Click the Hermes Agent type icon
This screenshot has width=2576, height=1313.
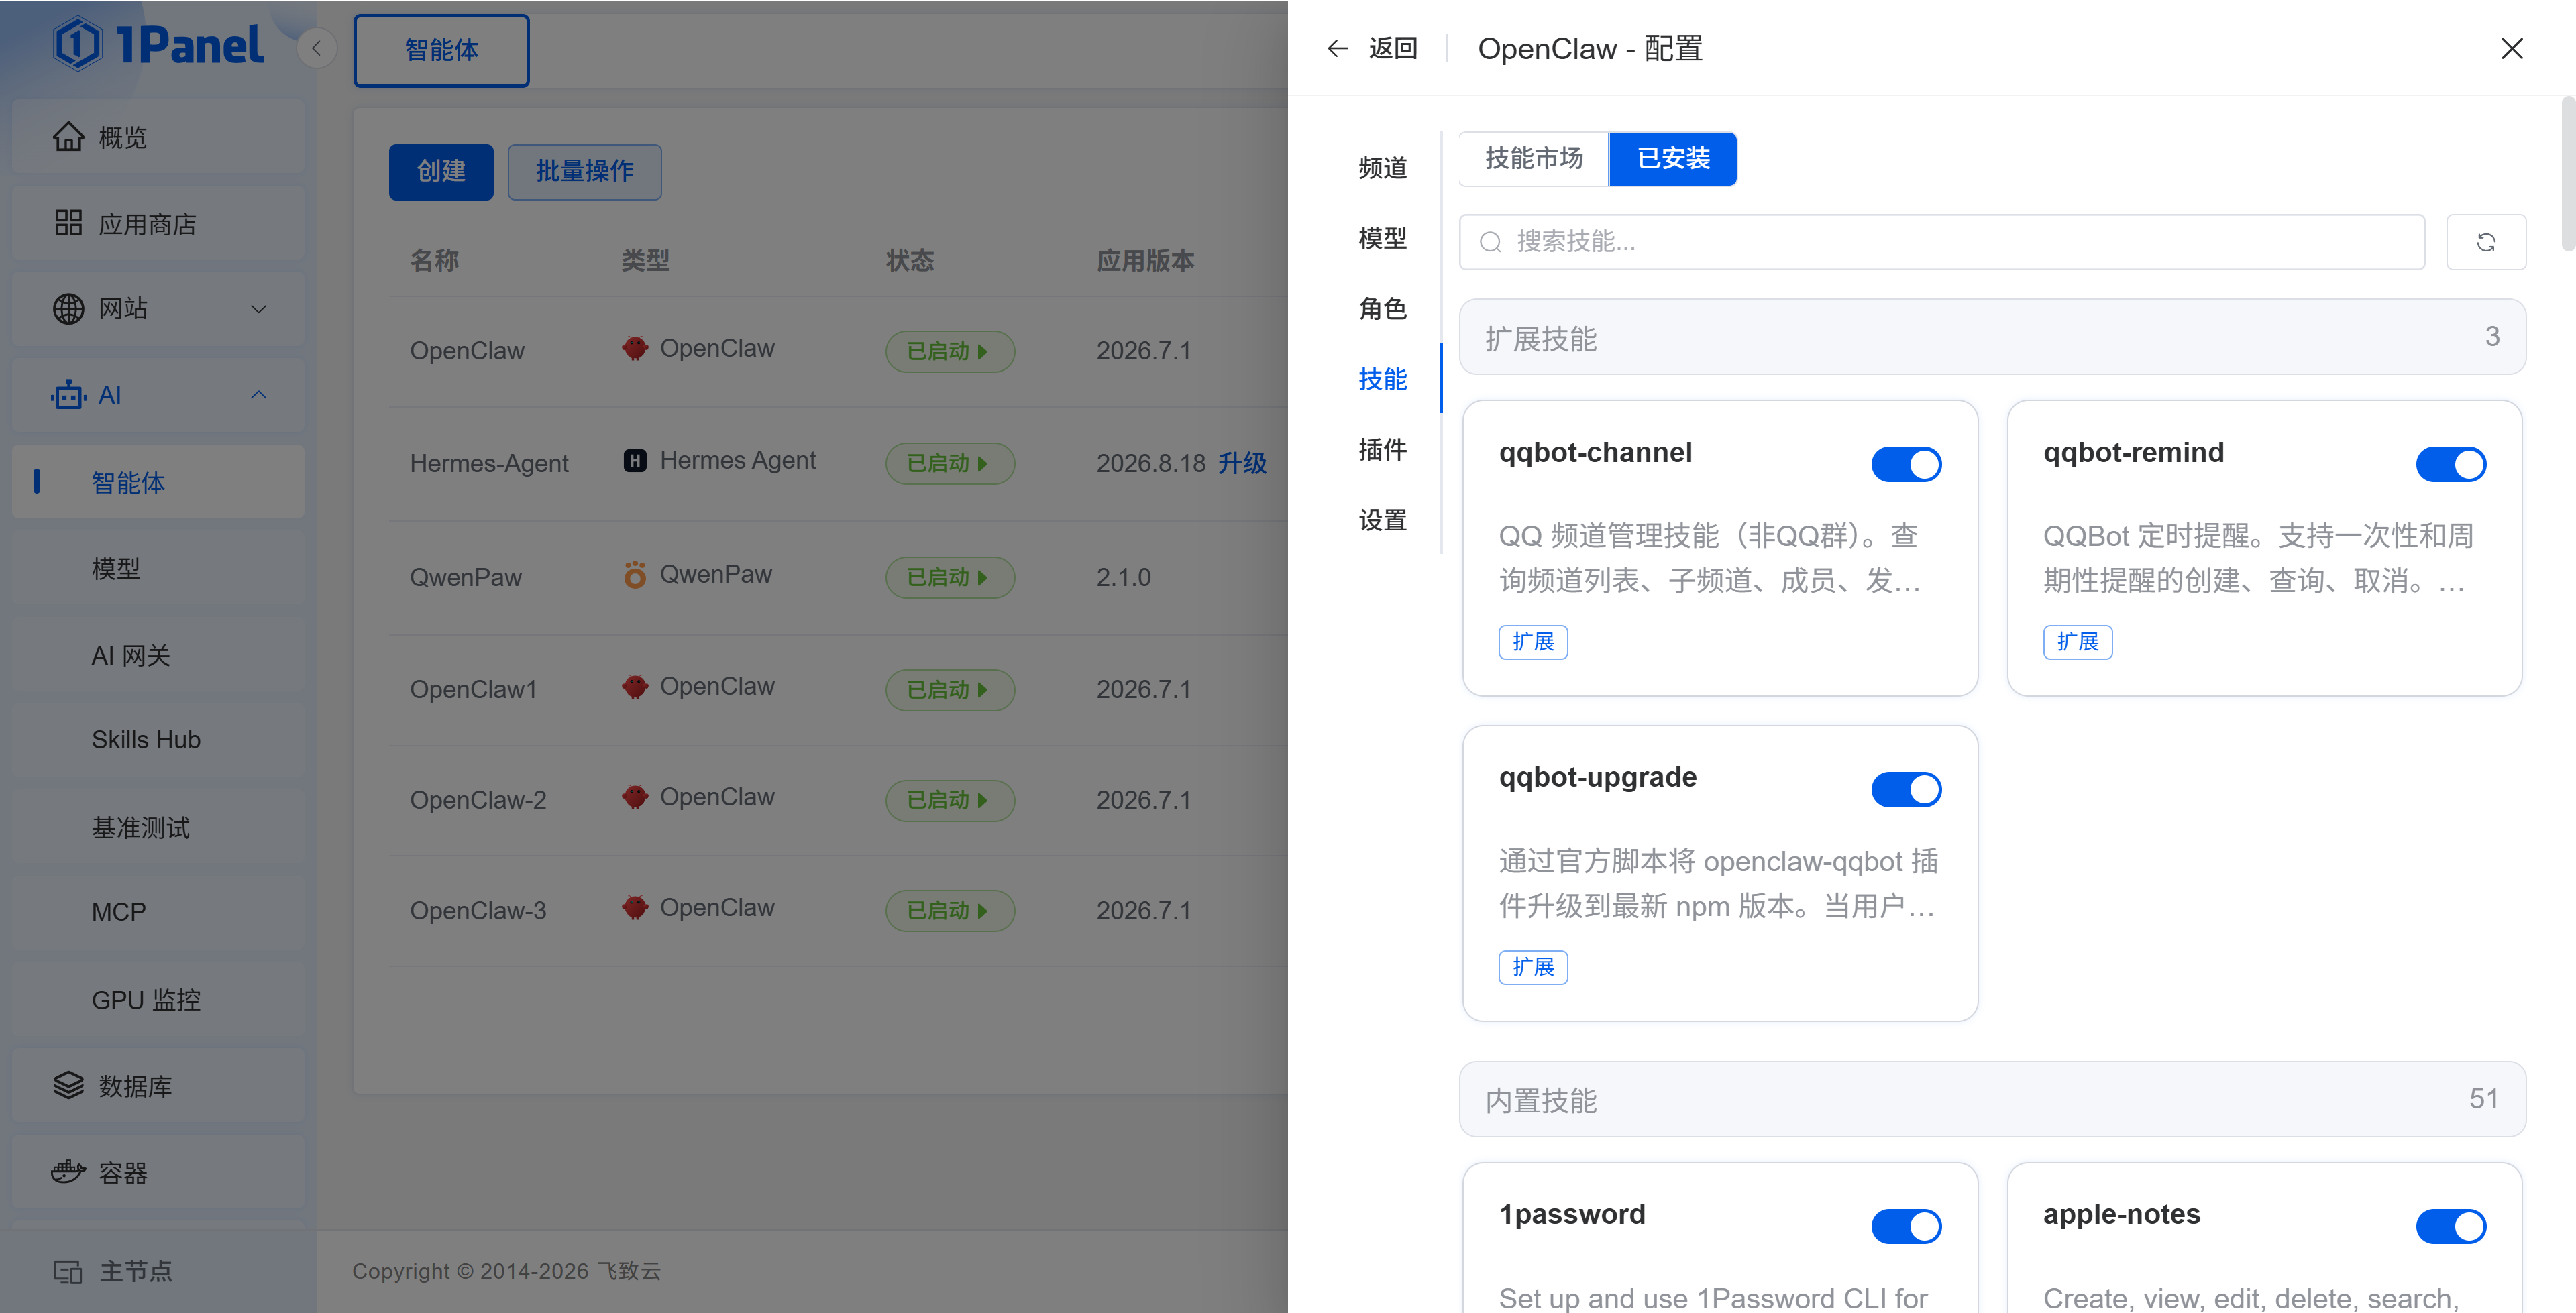tap(634, 461)
